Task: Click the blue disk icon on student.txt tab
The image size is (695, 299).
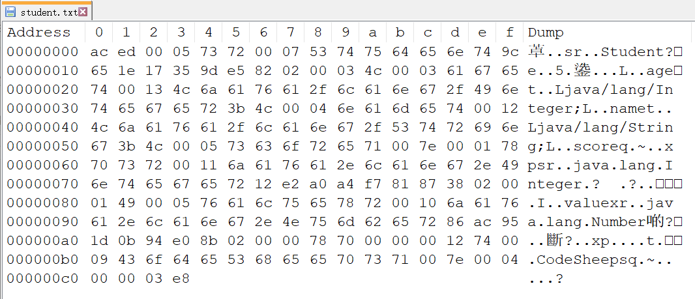Action: click(10, 12)
